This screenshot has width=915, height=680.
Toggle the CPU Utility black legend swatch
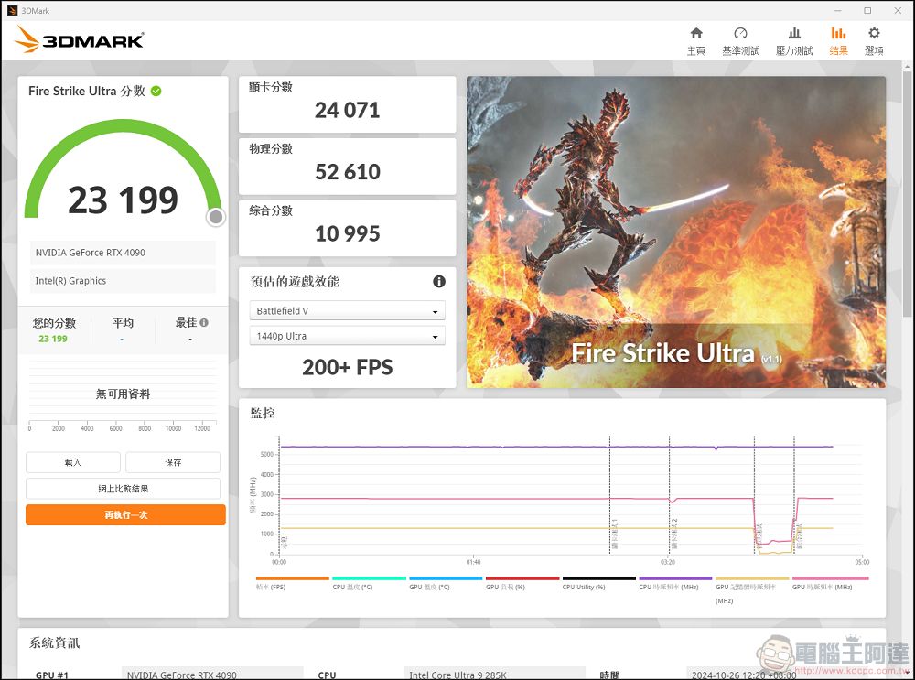pyautogui.click(x=598, y=578)
